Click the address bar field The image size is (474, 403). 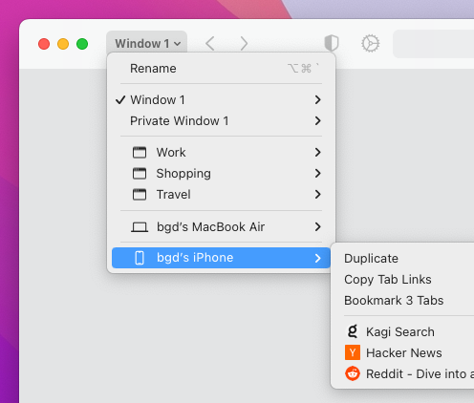point(434,44)
